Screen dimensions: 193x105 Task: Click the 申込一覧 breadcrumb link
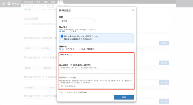[x=52, y=9]
